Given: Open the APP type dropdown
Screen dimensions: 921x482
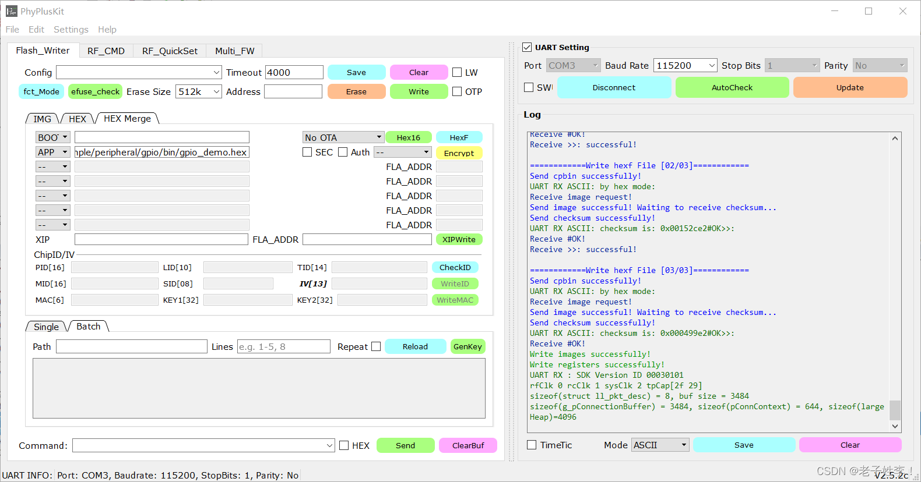Looking at the screenshot, I should (53, 152).
